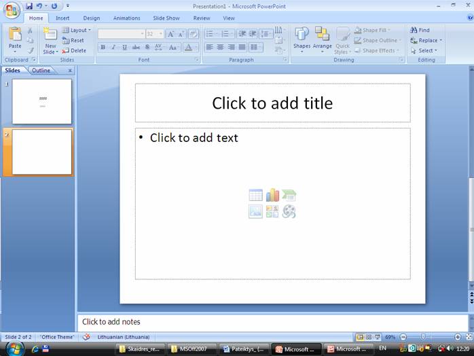Open Font Color dropdown arrow
The height and width of the screenshot is (356, 474).
click(x=196, y=47)
